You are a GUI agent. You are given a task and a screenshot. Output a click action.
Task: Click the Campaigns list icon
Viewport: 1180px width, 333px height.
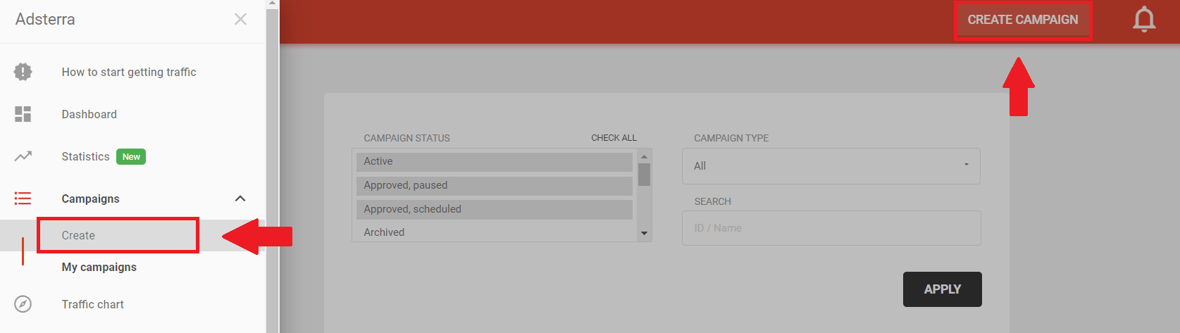point(23,199)
